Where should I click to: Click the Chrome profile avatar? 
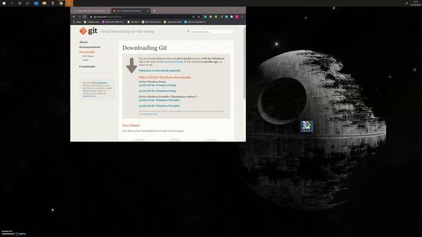[237, 16]
